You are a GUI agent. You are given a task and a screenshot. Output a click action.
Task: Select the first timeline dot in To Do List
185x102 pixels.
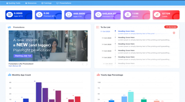(x=115, y=31)
